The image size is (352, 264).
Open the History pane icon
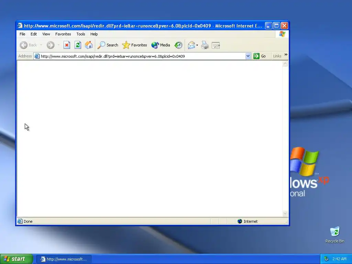point(178,45)
